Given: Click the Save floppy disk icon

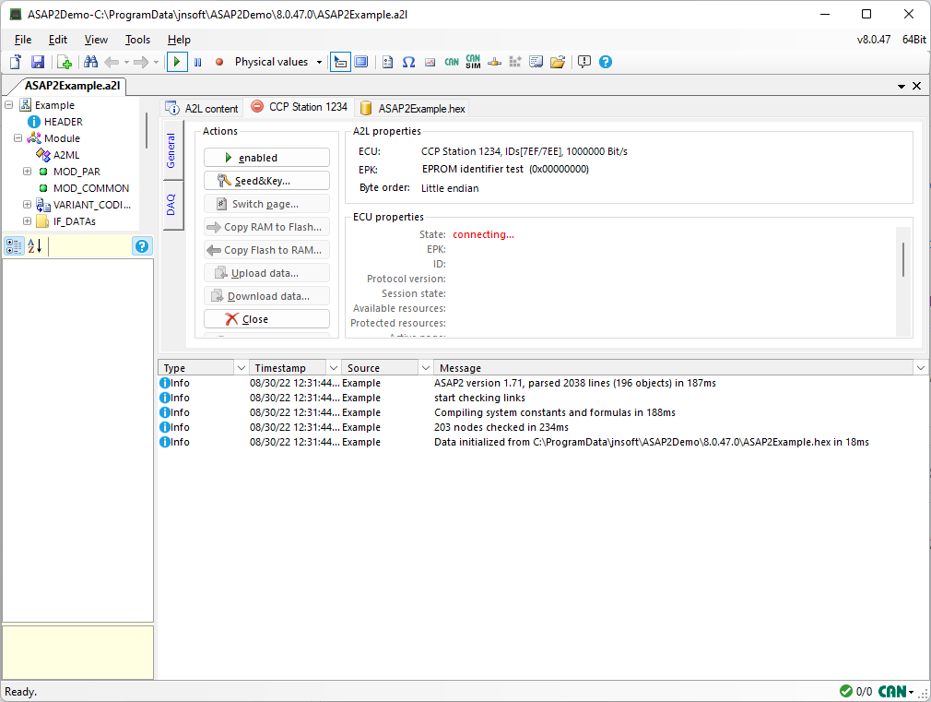Looking at the screenshot, I should point(38,62).
